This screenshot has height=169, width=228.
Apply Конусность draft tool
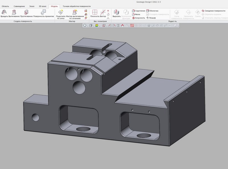tap(139, 18)
